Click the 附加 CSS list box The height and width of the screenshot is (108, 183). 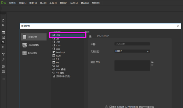coord(132,65)
